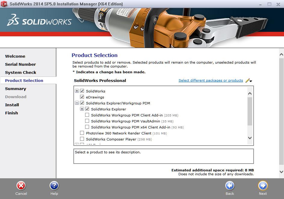Enable Workgroup PDM Client Add-in (205 MB) checkbox
The image size is (284, 199).
tap(87, 115)
